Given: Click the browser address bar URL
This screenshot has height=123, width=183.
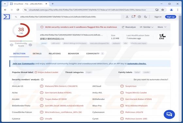Looking at the screenshot, I should point(87,10).
